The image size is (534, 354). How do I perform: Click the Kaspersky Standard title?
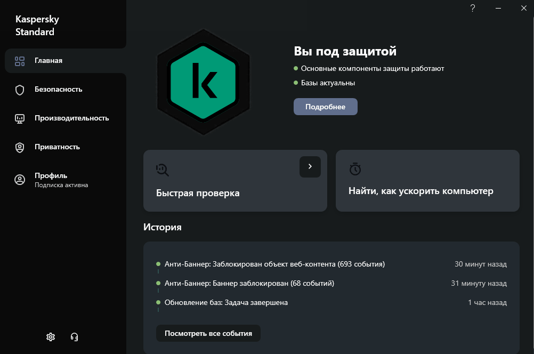pyautogui.click(x=37, y=26)
